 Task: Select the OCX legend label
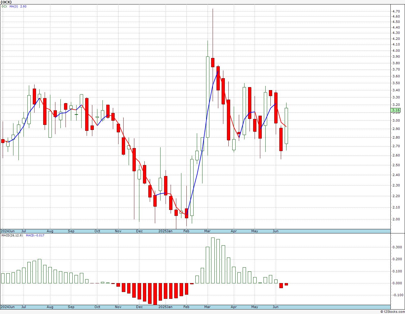4,6
